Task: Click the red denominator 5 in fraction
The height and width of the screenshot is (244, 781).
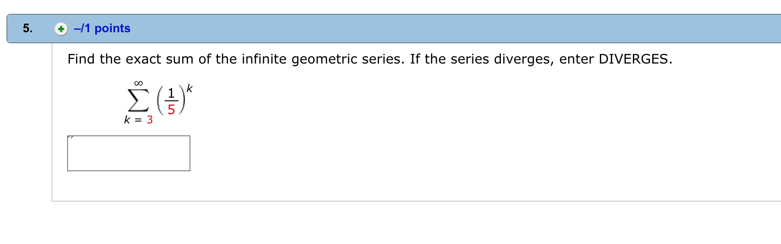Action: click(171, 110)
